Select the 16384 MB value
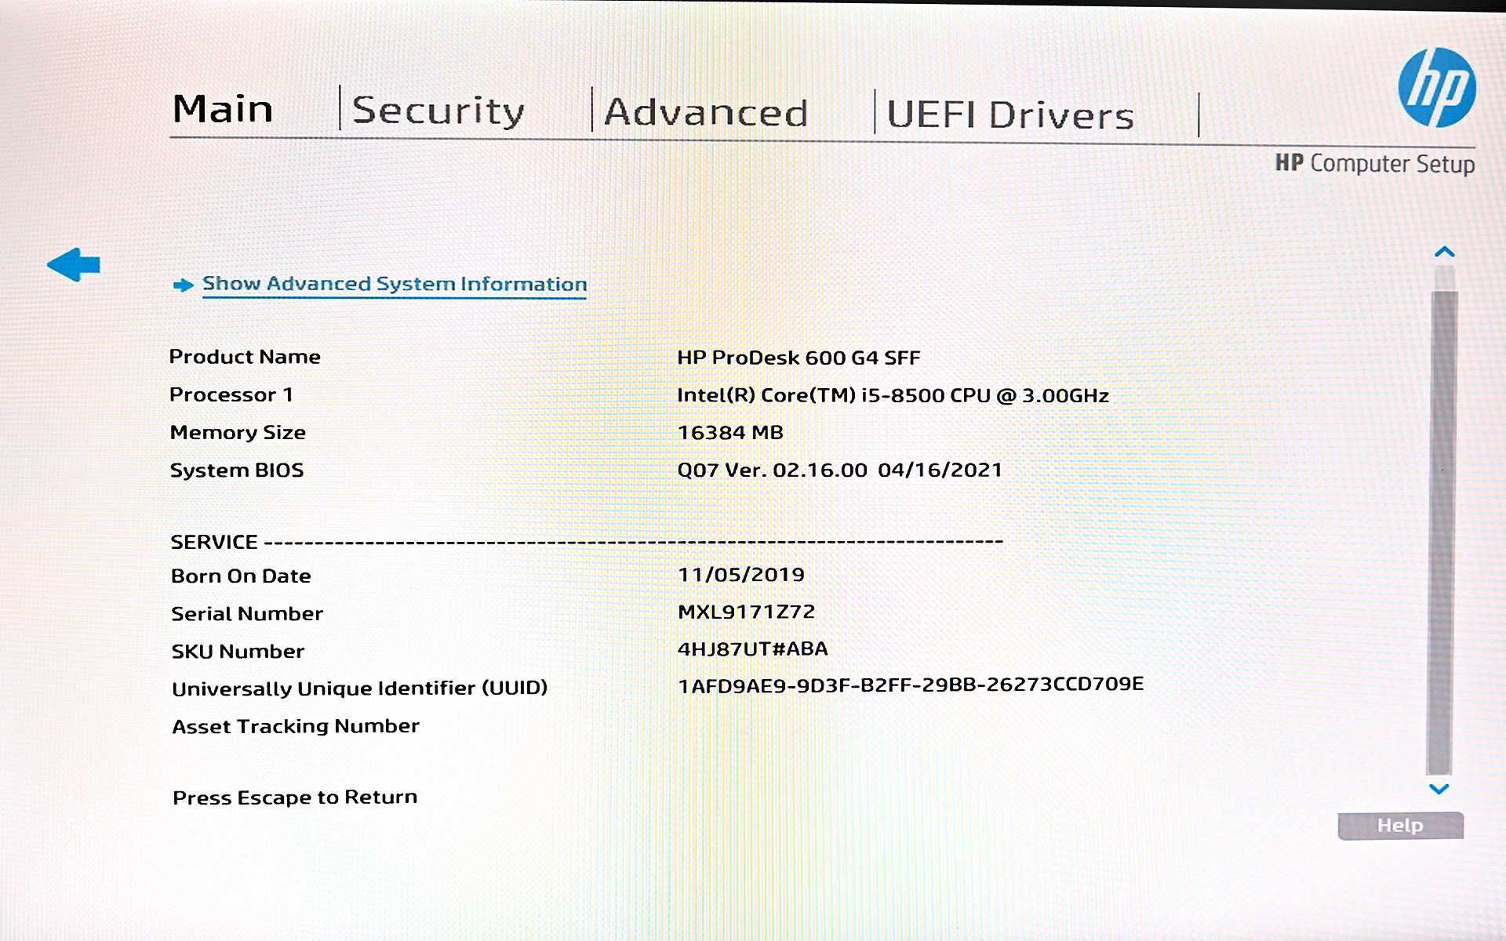 (730, 432)
